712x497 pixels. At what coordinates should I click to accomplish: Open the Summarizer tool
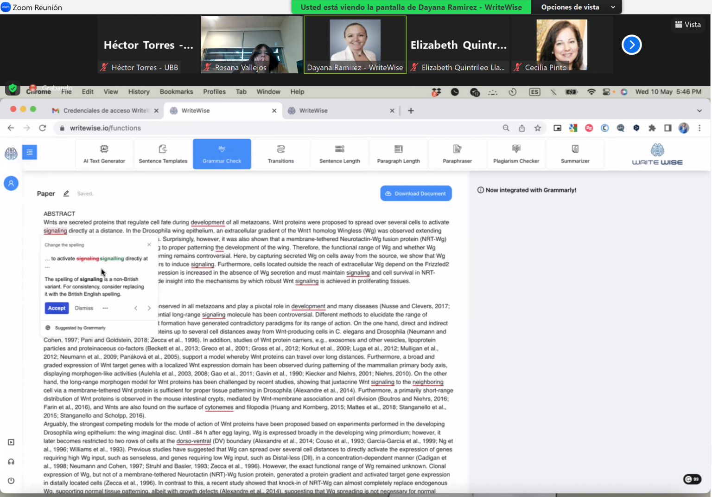575,154
